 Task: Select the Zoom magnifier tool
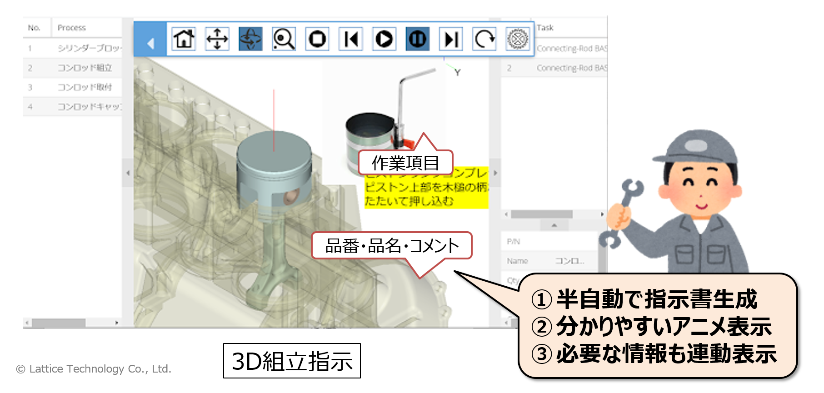284,39
